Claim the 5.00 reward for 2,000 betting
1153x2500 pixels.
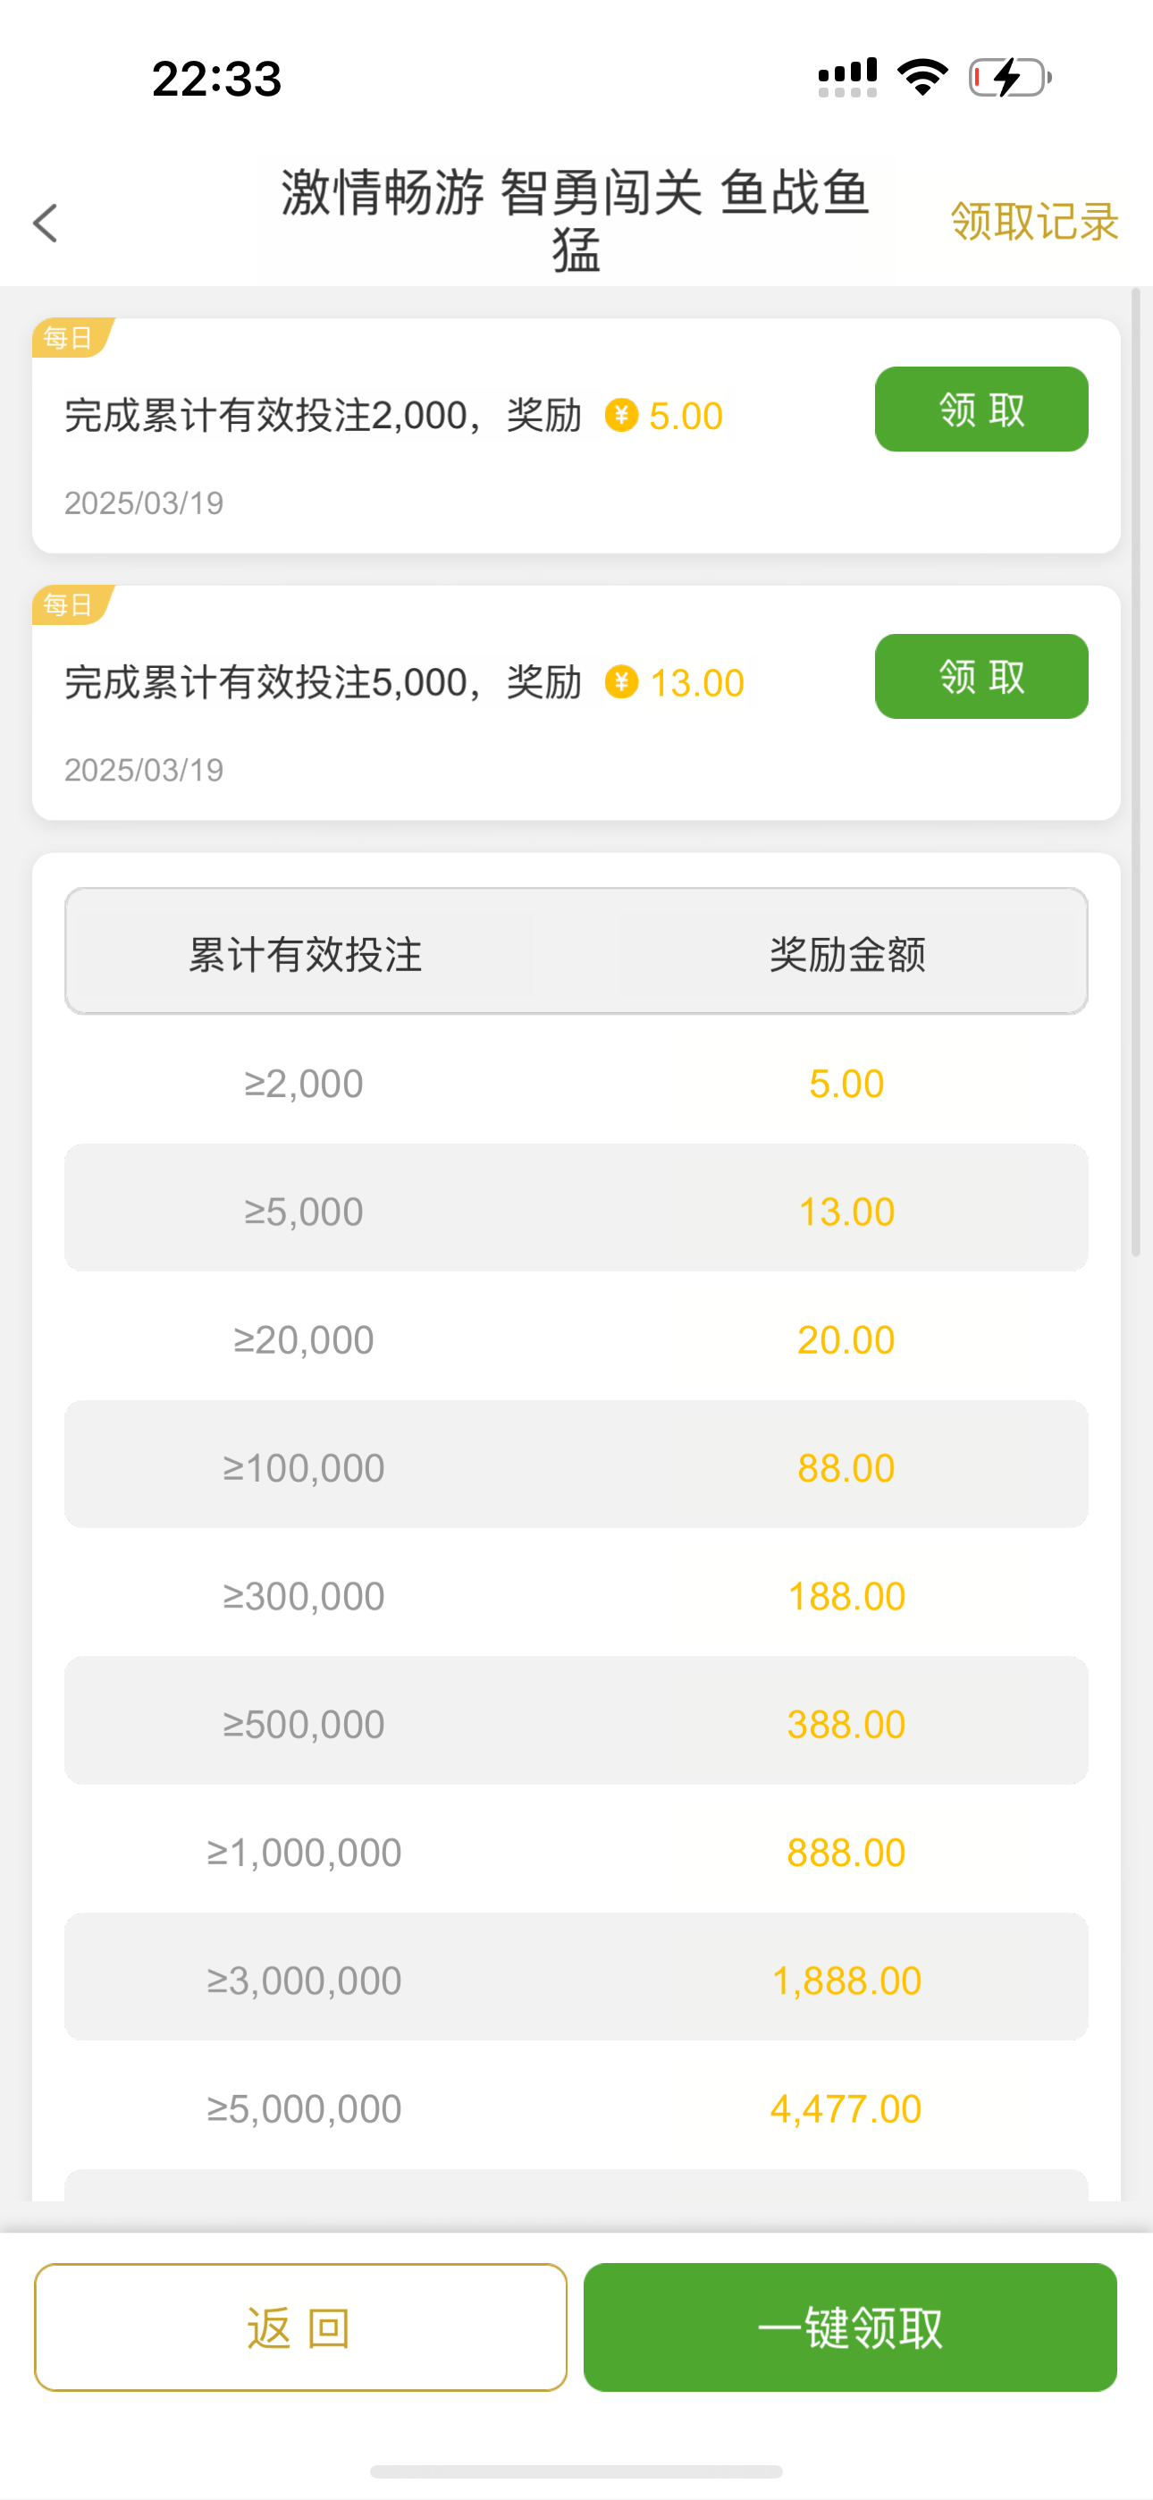click(980, 410)
